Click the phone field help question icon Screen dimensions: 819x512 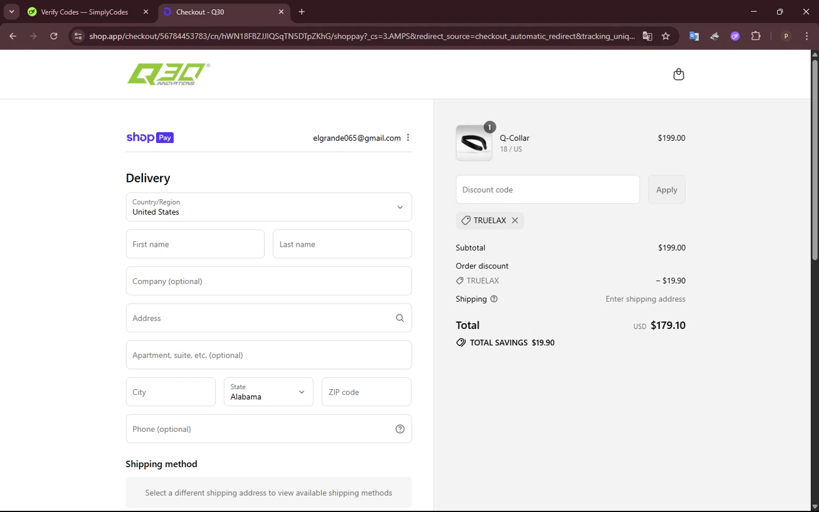tap(400, 429)
